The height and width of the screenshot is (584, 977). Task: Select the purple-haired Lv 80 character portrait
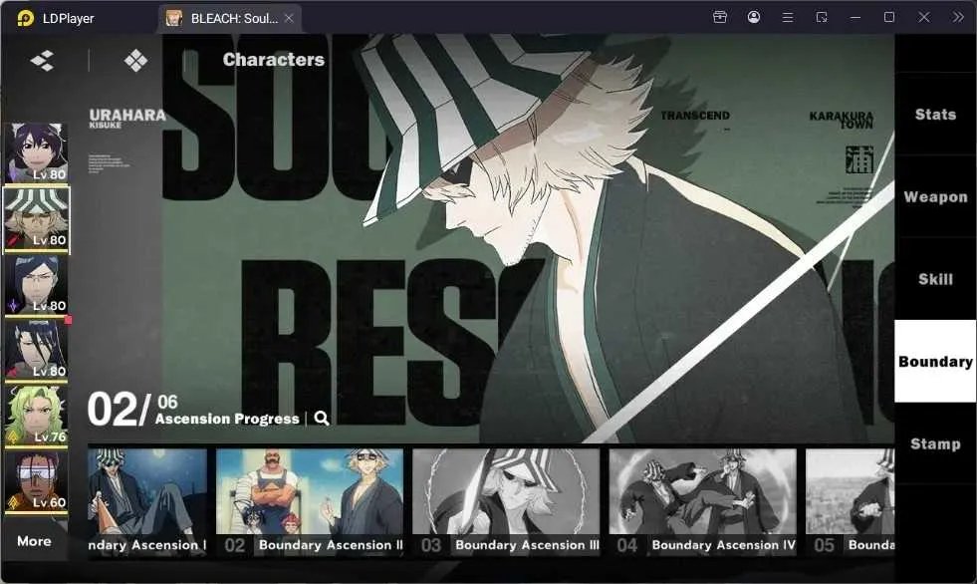point(36,152)
